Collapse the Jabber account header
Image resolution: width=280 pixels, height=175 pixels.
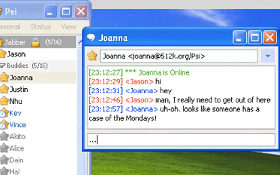(x=15, y=43)
